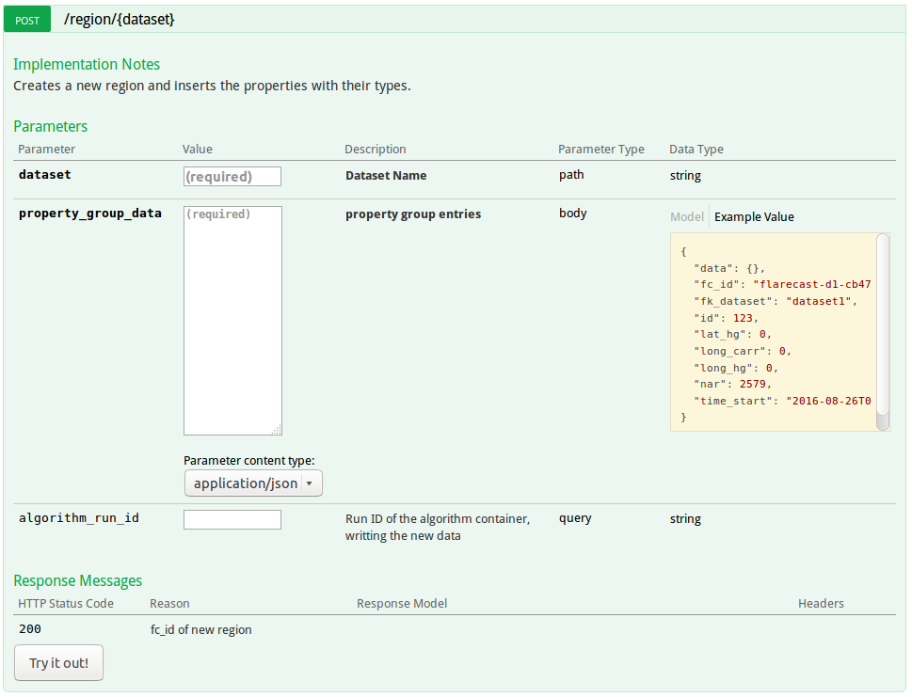Click the yellow example JSON box

(772, 332)
